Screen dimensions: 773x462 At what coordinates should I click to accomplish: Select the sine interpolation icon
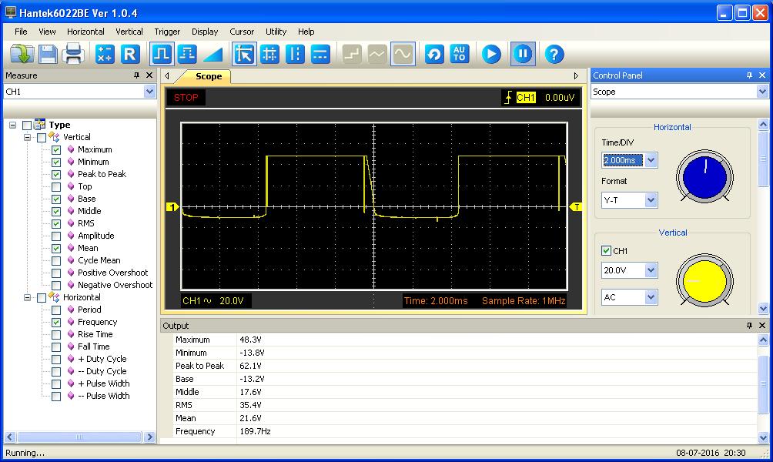(403, 54)
